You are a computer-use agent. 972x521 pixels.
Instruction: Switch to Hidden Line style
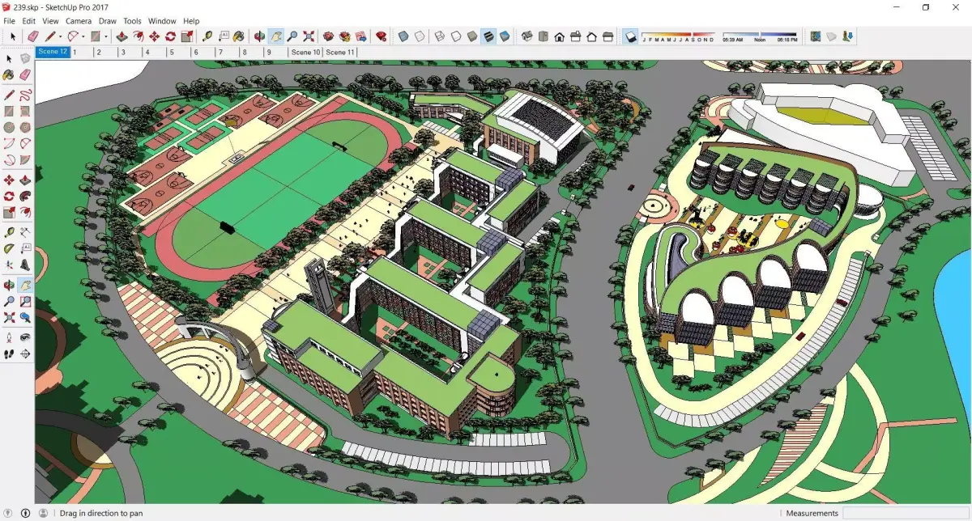coord(456,36)
